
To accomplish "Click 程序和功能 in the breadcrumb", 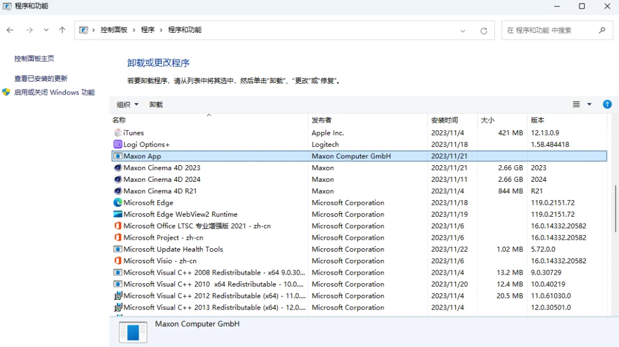I will [x=185, y=30].
